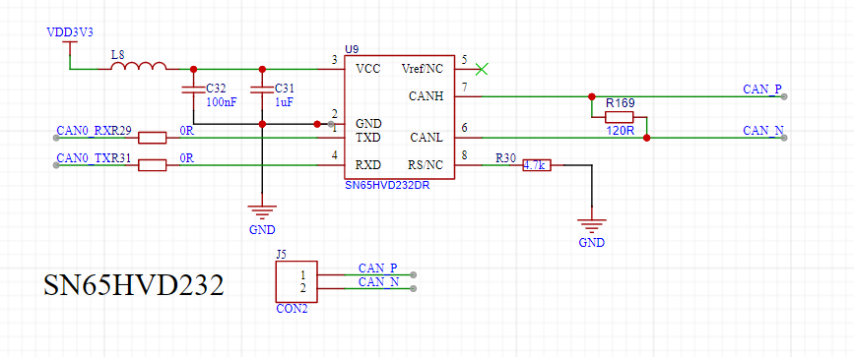Screen dimensions: 854x357
Task: Click the red junction dot on CANH wire
Action: [x=591, y=96]
